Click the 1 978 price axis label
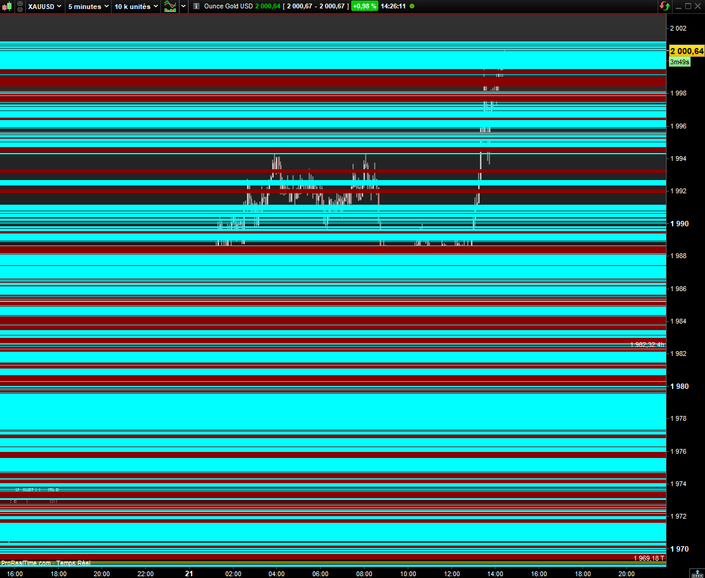 point(679,418)
